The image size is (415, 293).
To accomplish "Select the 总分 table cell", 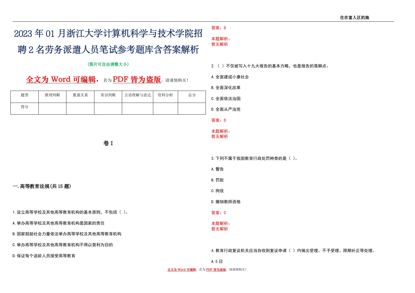I will point(192,97).
